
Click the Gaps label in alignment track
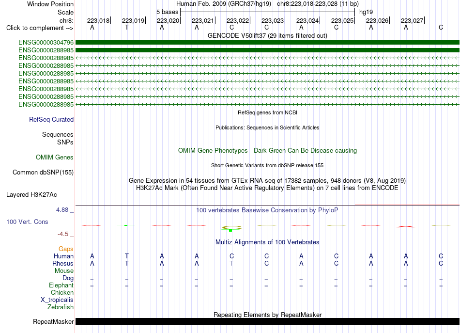[x=66, y=249]
